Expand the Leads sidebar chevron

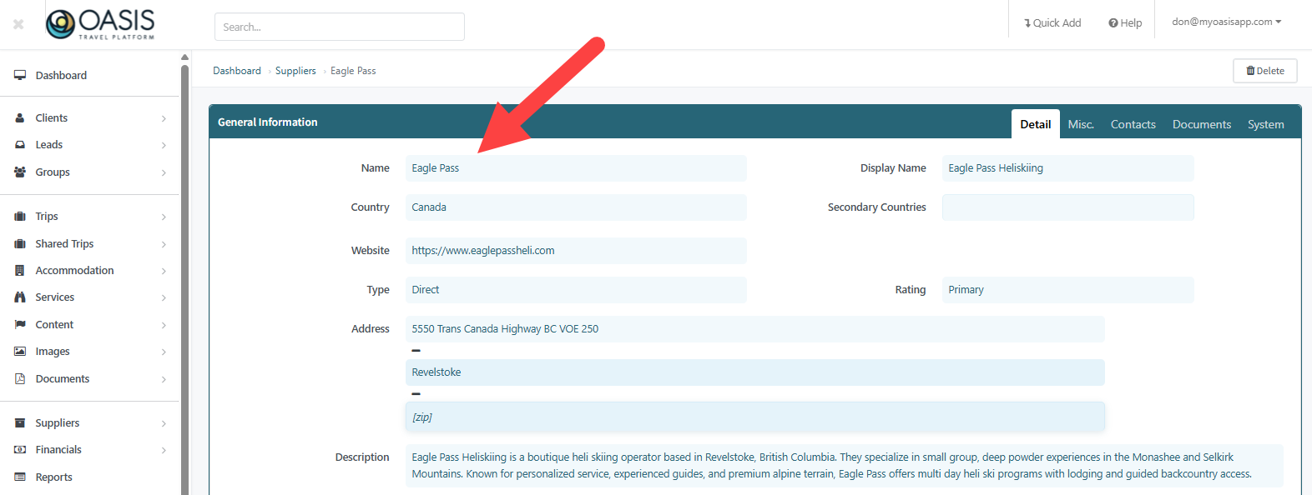(164, 145)
